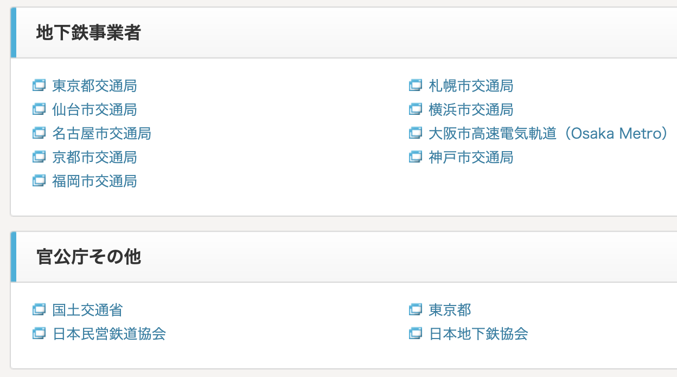The image size is (677, 377).
Task: Open the 日本民営鉄道協会 link
Action: (x=109, y=334)
